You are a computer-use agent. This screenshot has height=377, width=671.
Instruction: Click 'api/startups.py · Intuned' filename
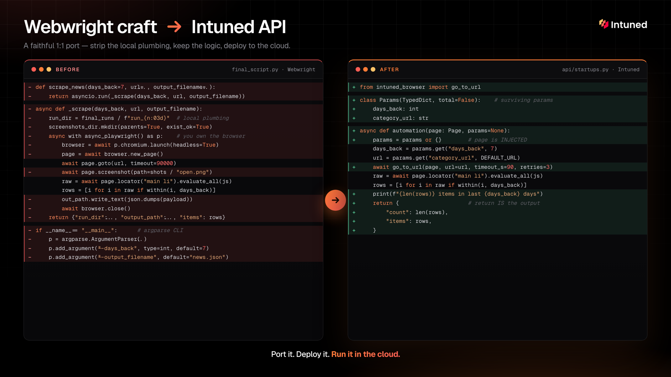tap(601, 70)
